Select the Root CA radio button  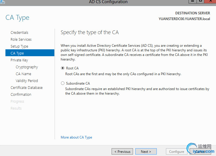pyautogui.click(x=63, y=68)
